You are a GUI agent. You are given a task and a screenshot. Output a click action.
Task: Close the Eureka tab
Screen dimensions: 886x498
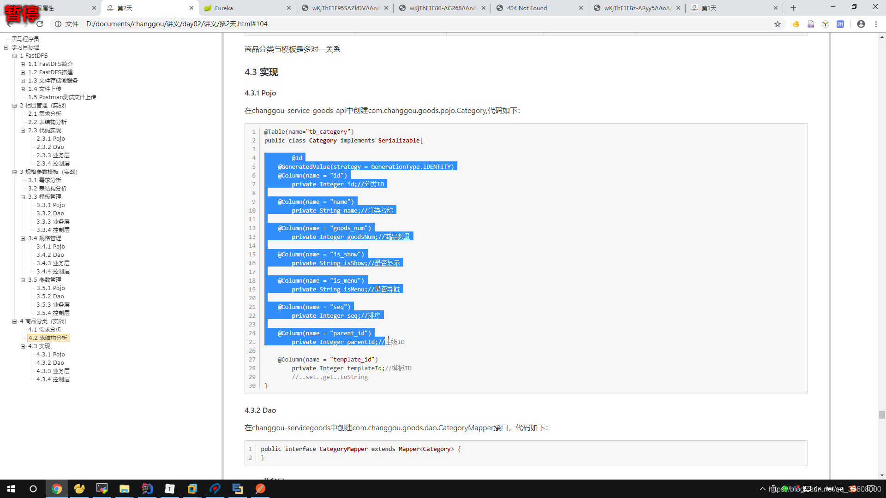pos(289,8)
